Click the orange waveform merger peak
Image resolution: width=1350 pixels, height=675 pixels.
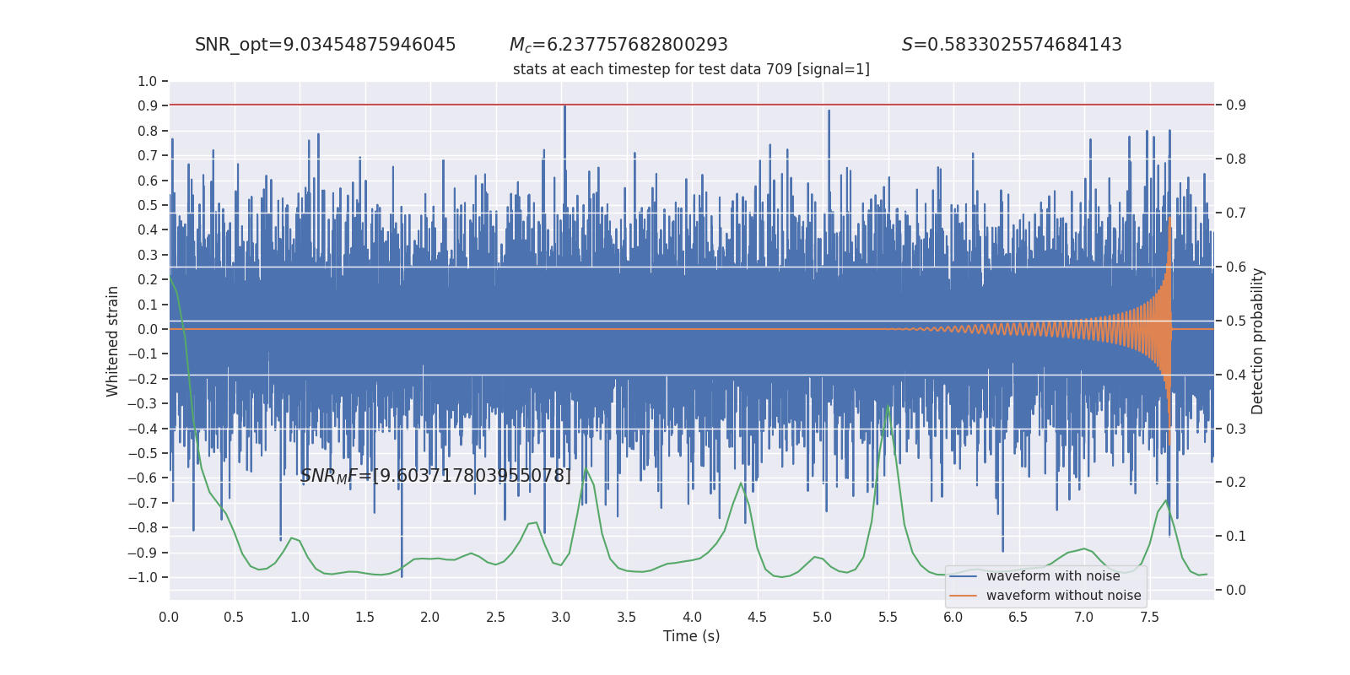[1169, 221]
